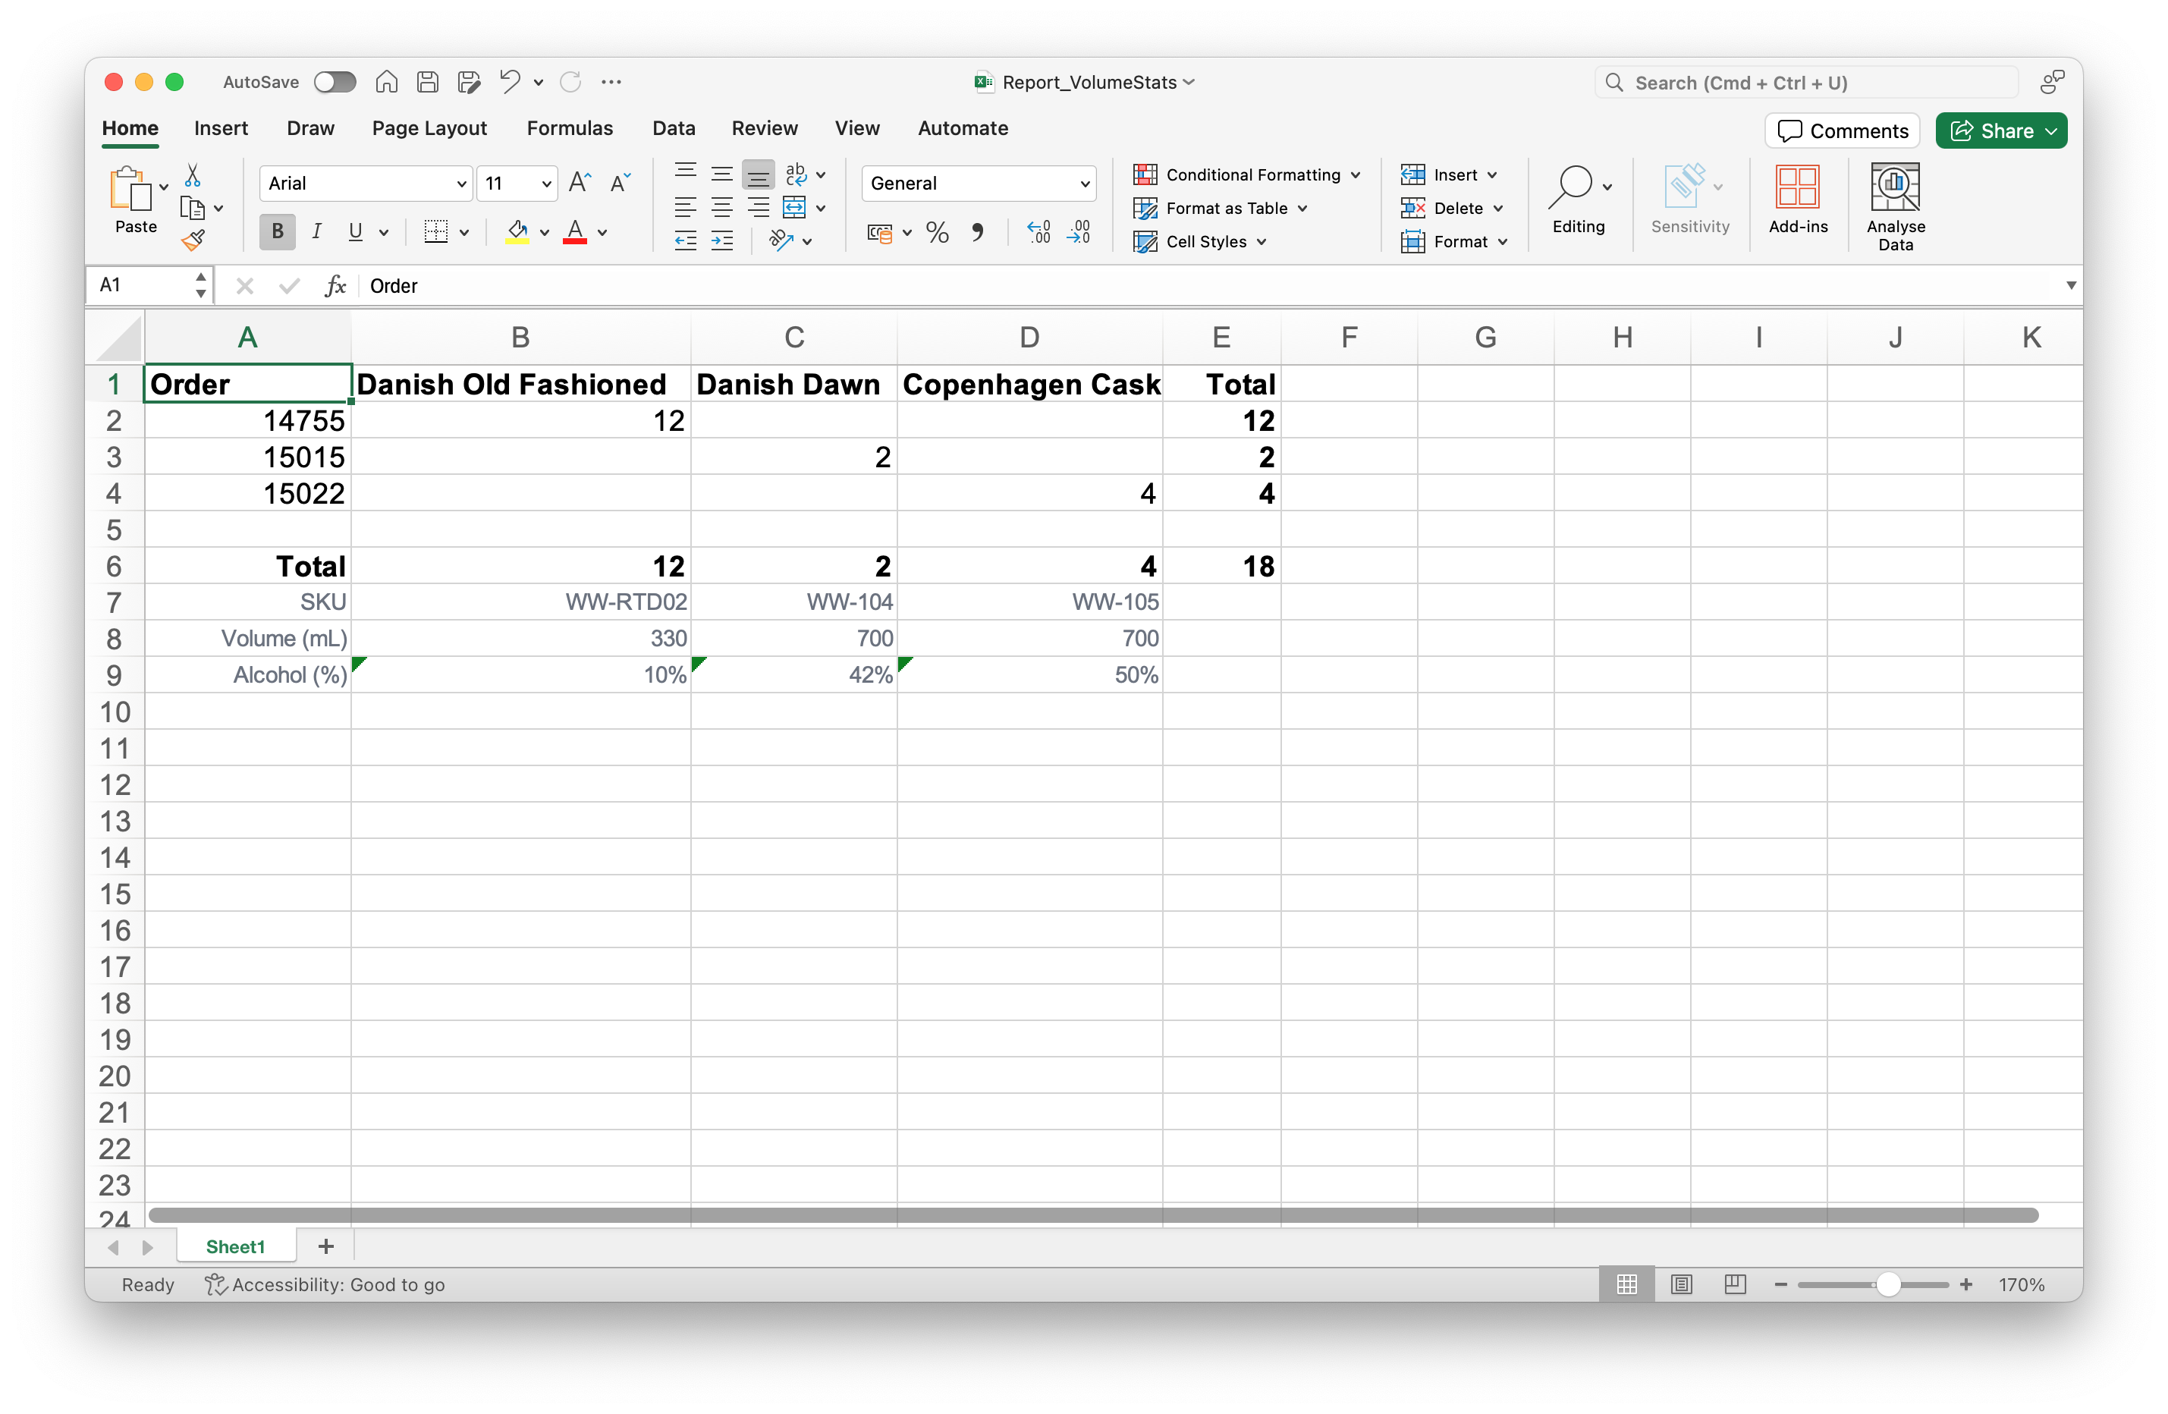This screenshot has height=1414, width=2168.
Task: Click the Decrease Decimal icon
Action: (x=1079, y=233)
